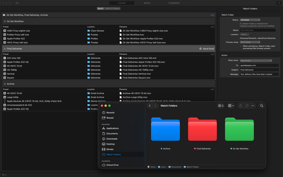Click the Deliveries folder icon beside 4K HEVC 10 bit
Image resolution: width=283 pixels, height=177 pixels.
tap(89, 66)
